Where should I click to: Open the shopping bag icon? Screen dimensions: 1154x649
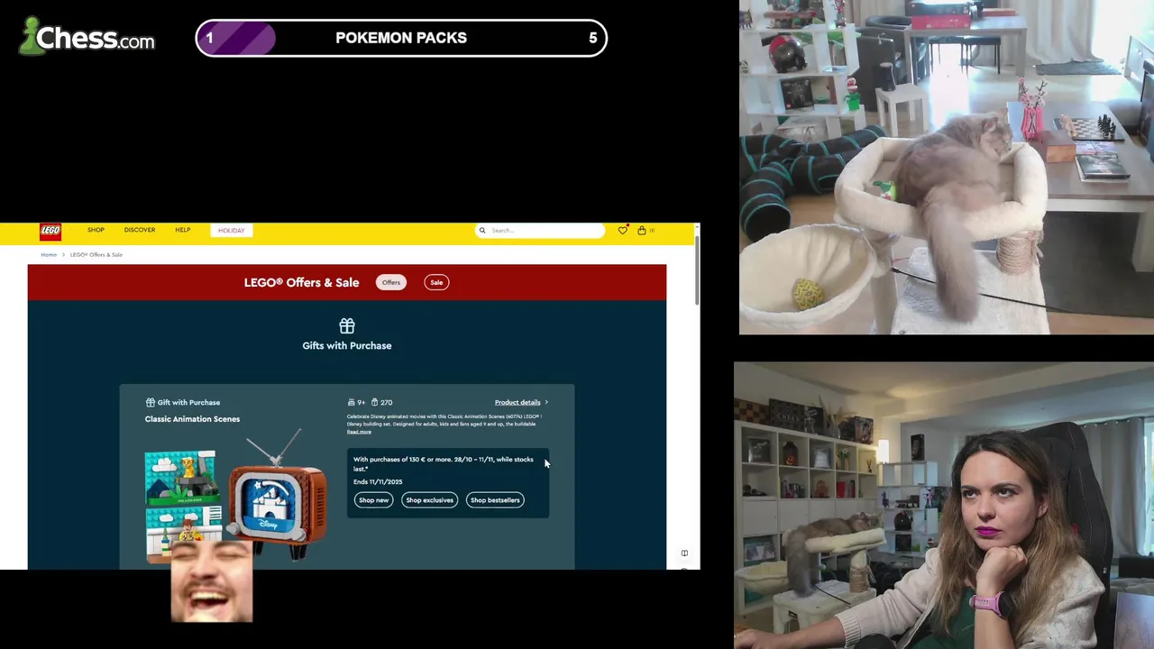pyautogui.click(x=642, y=231)
